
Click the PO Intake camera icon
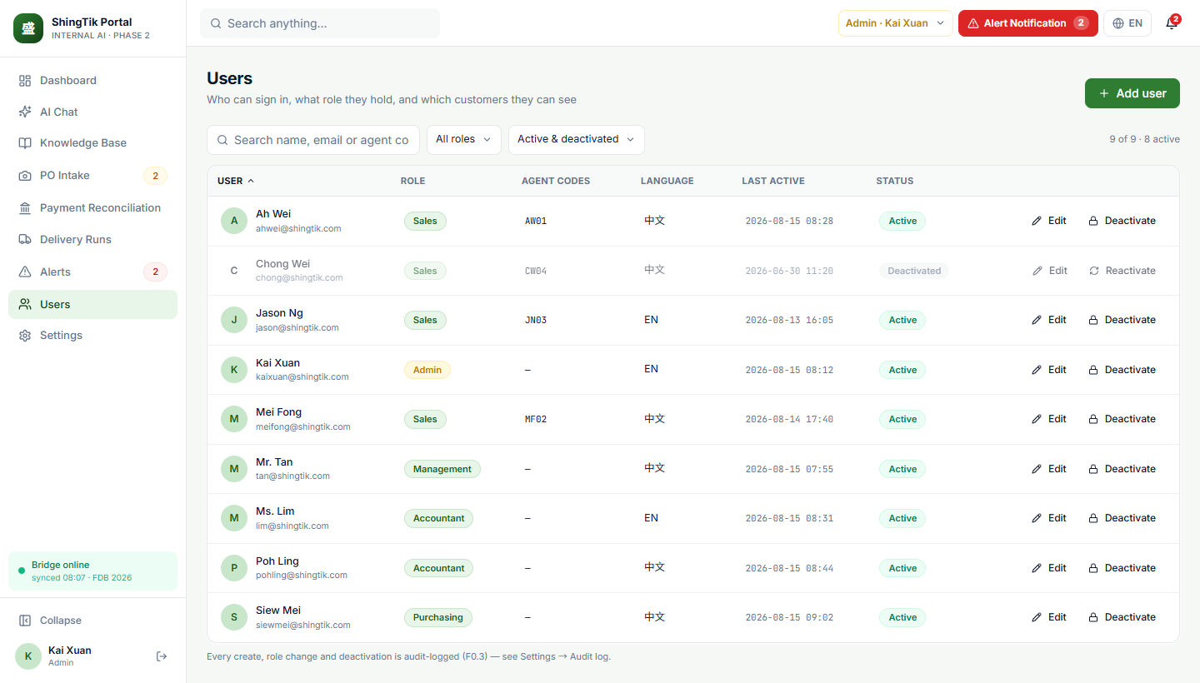tap(25, 176)
